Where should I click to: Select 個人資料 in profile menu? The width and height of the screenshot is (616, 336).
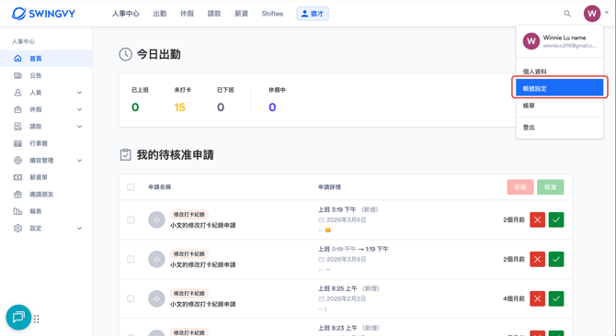click(x=559, y=72)
